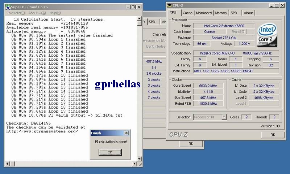
Task: Close the CPU-Z window
Action: [282, 5]
